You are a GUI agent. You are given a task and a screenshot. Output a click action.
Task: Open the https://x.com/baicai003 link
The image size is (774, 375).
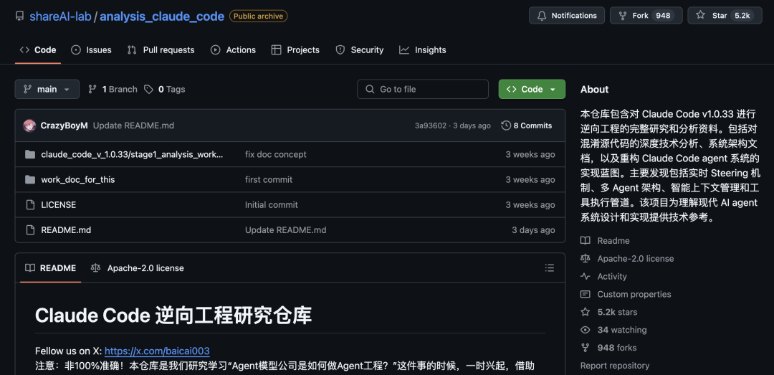point(157,351)
